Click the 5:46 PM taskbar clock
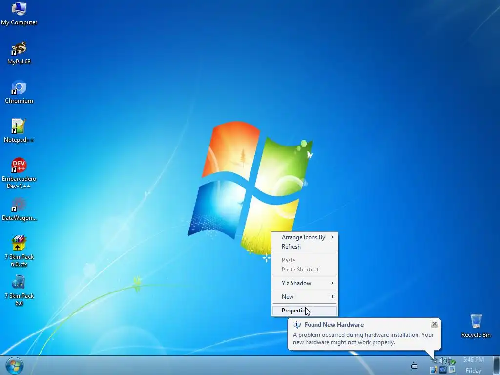 [x=474, y=360]
